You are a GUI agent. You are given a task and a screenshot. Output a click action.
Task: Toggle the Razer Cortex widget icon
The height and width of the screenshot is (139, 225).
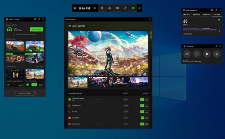(x=133, y=8)
